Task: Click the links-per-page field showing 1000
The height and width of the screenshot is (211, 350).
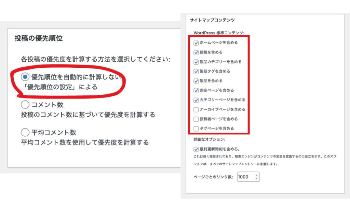Action: (245, 177)
